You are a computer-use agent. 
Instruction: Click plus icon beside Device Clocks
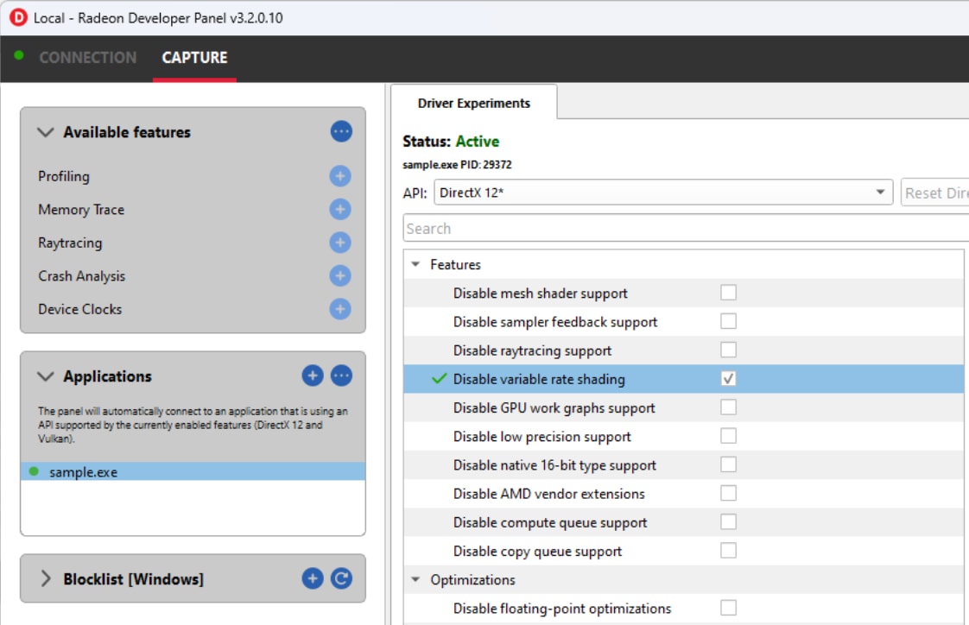pos(340,309)
